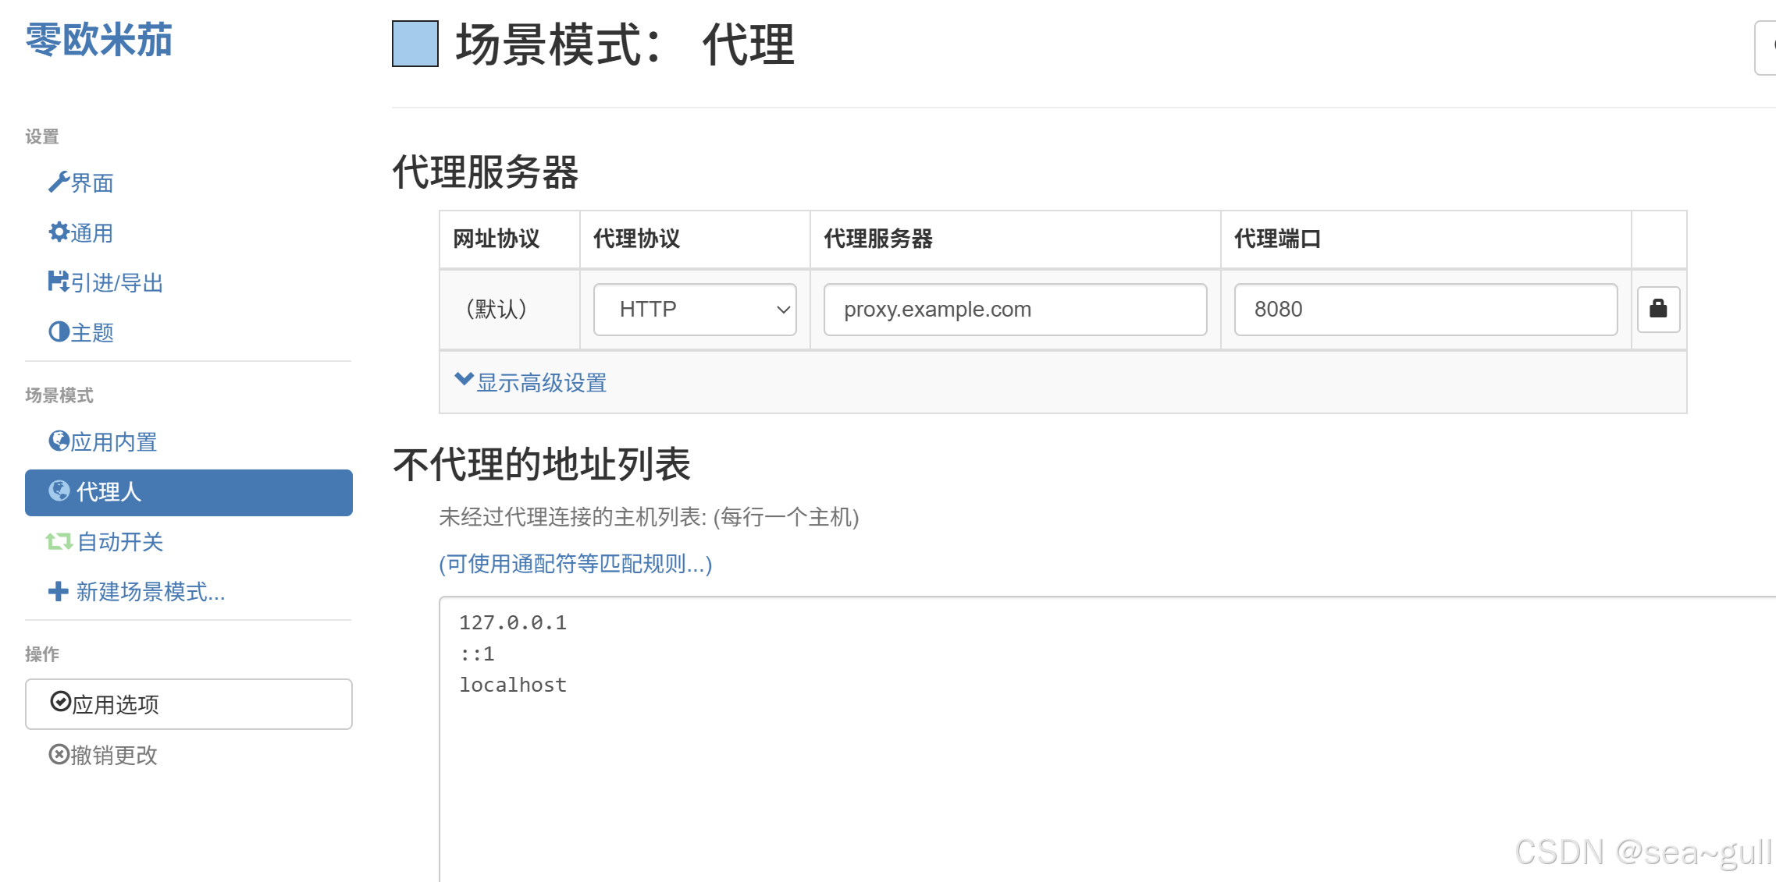The height and width of the screenshot is (882, 1776).
Task: Click the globe icon beside 应用内置
Action: [x=59, y=441]
